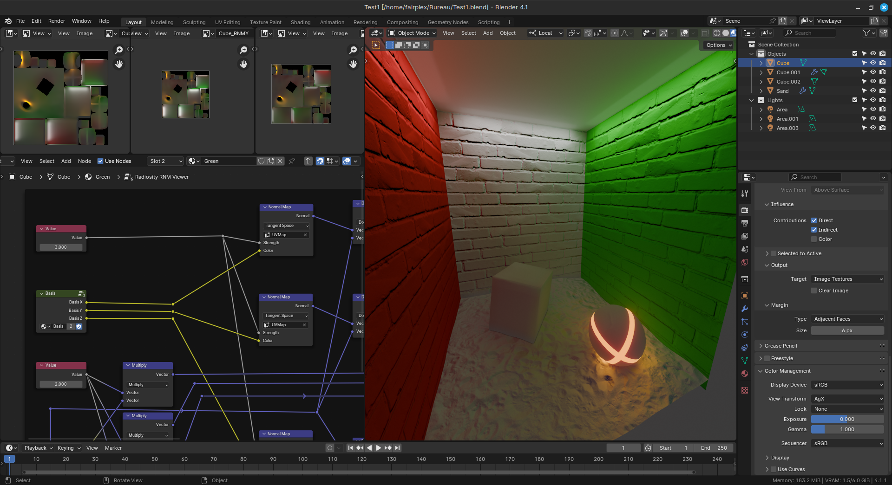Image resolution: width=892 pixels, height=485 pixels.
Task: Open the Object Mode dropdown
Action: point(412,33)
